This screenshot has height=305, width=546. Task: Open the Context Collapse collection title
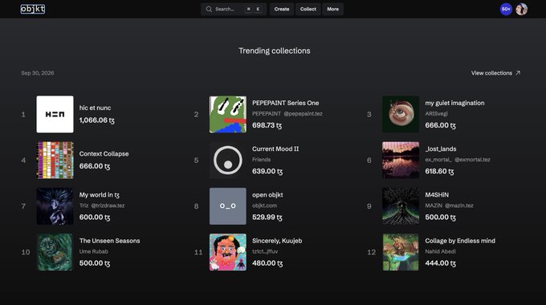click(104, 154)
